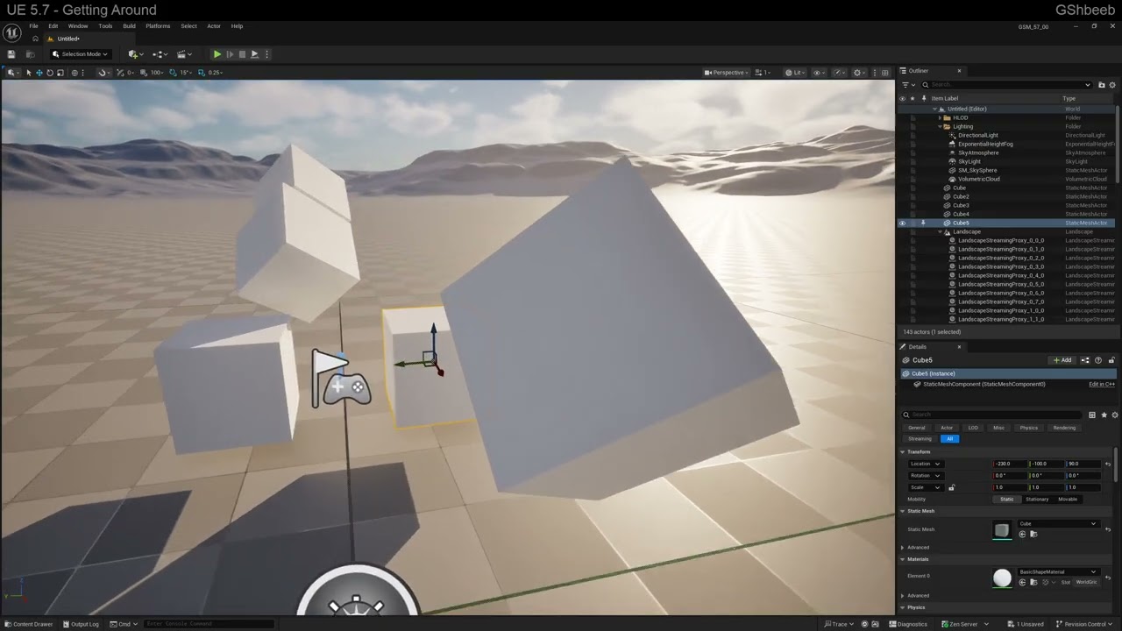Open the File menu
Screen dimensions: 1122x631
click(x=33, y=26)
